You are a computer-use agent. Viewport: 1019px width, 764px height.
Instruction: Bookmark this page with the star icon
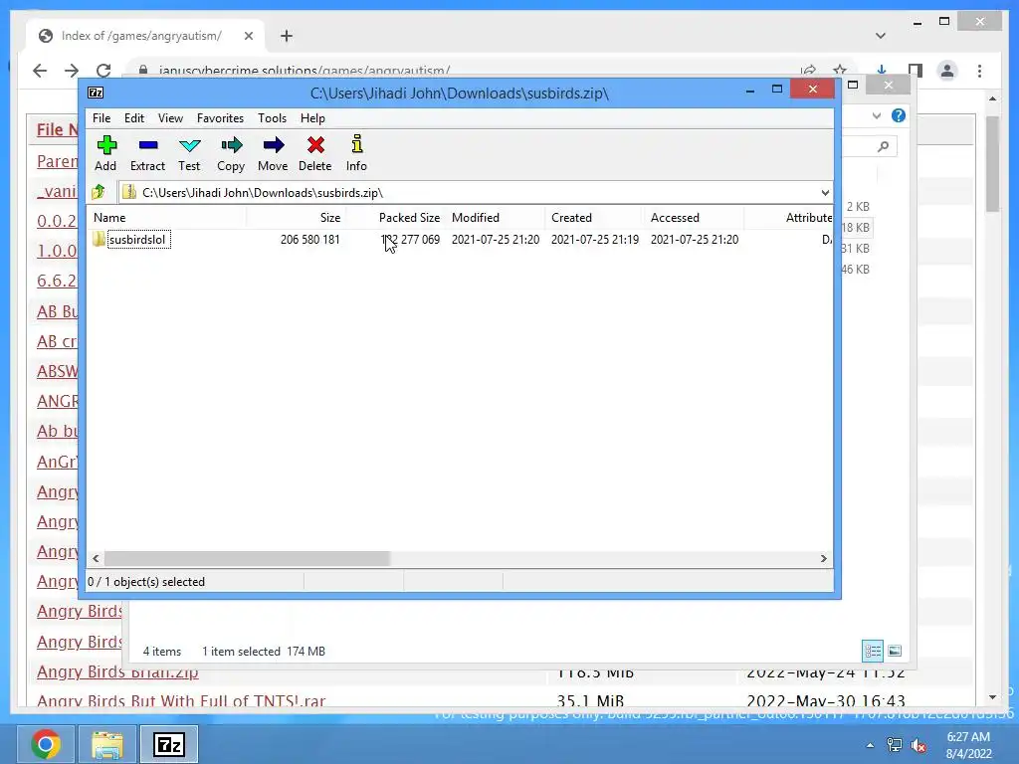[840, 71]
